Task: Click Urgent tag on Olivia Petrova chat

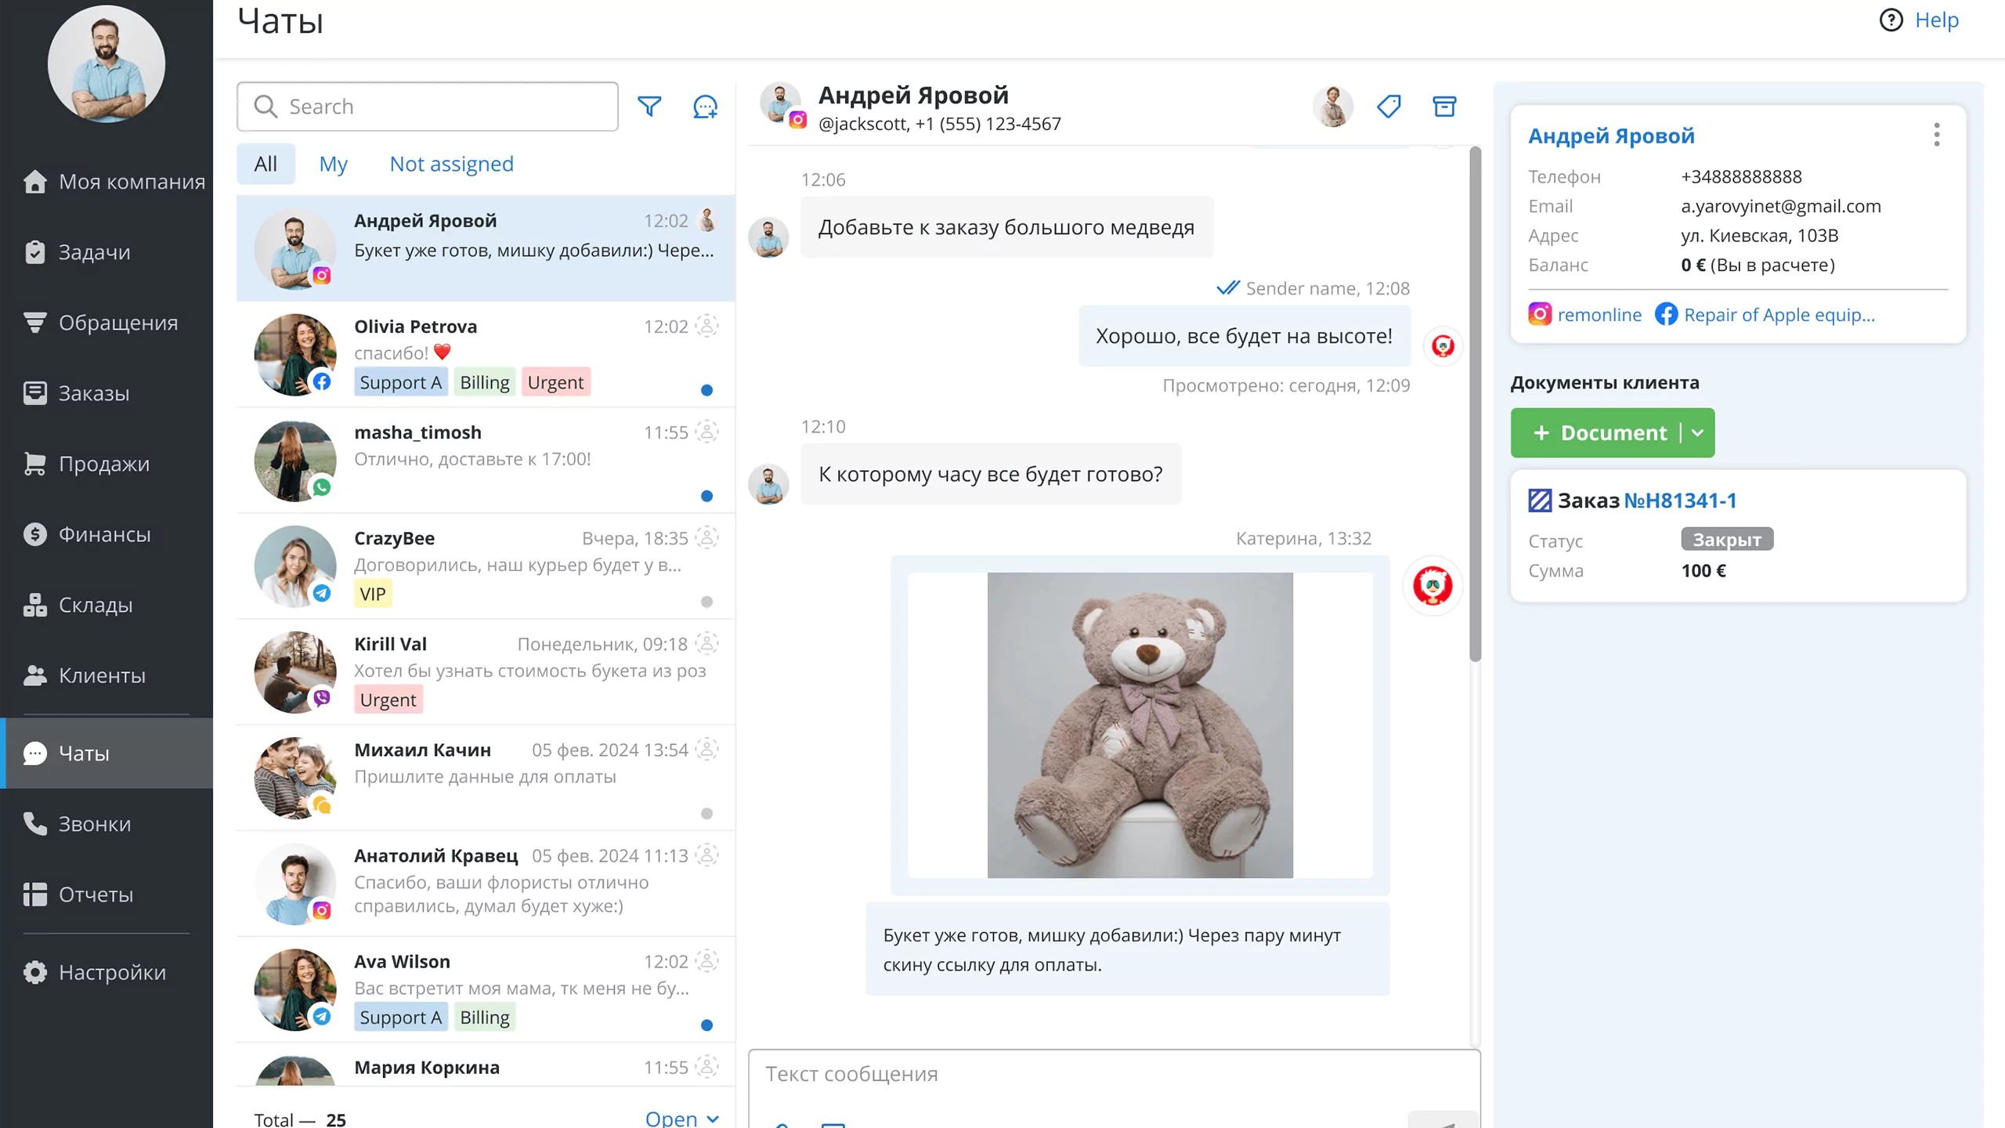Action: click(x=555, y=382)
